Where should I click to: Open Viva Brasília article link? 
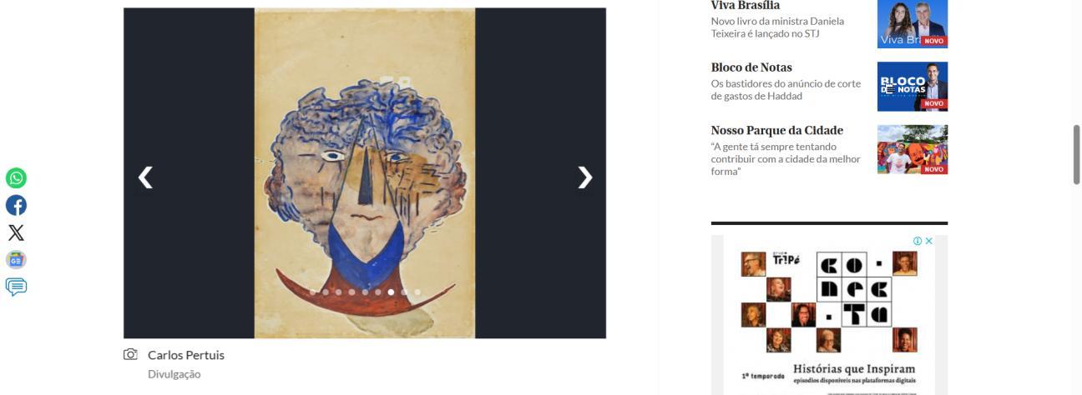coord(746,6)
